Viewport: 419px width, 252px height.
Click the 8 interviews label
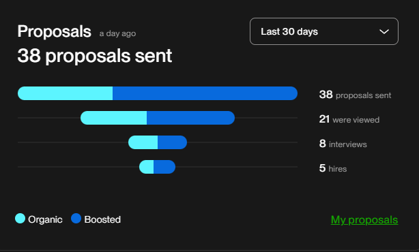pyautogui.click(x=343, y=144)
